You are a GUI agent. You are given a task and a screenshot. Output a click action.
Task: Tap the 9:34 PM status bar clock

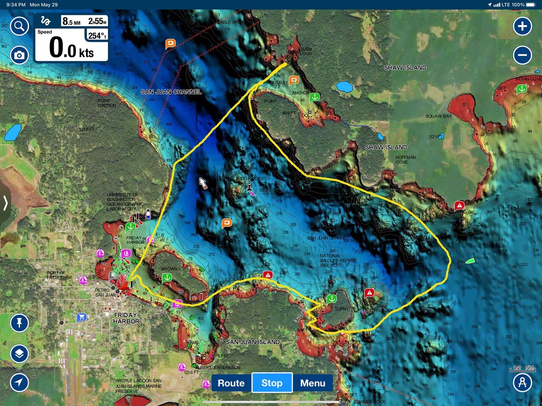click(16, 5)
